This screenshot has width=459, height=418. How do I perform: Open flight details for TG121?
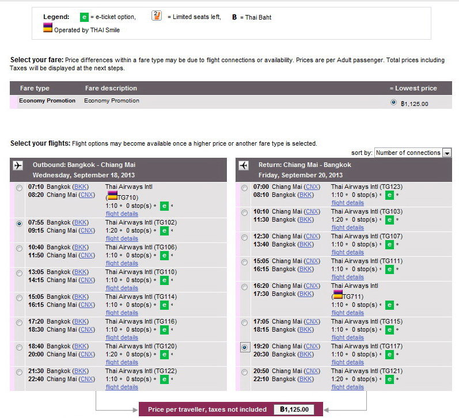pyautogui.click(x=347, y=387)
